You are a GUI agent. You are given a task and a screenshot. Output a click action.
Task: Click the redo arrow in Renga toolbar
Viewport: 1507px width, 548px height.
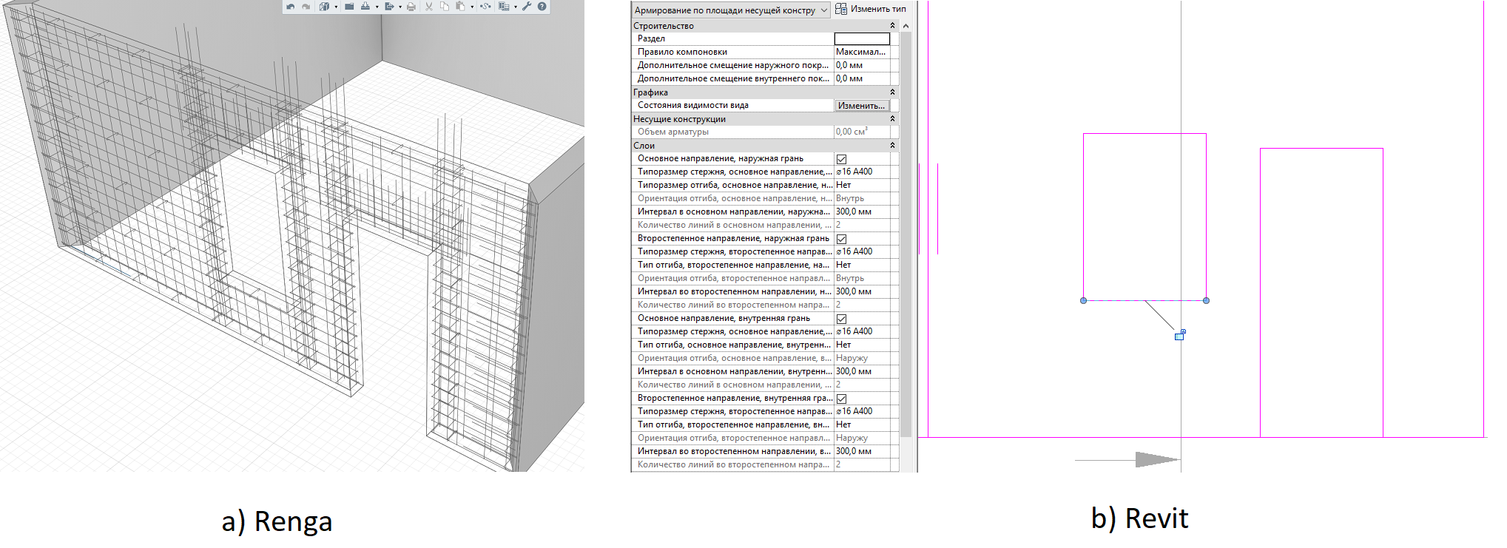[x=306, y=7]
